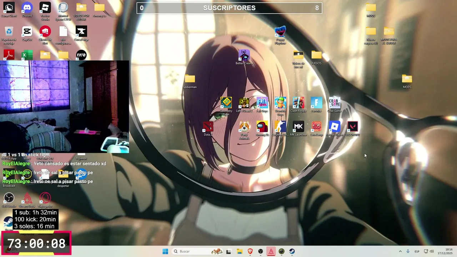Click the 73:00:08 countdown timer
This screenshot has height=257, width=457.
pyautogui.click(x=36, y=243)
